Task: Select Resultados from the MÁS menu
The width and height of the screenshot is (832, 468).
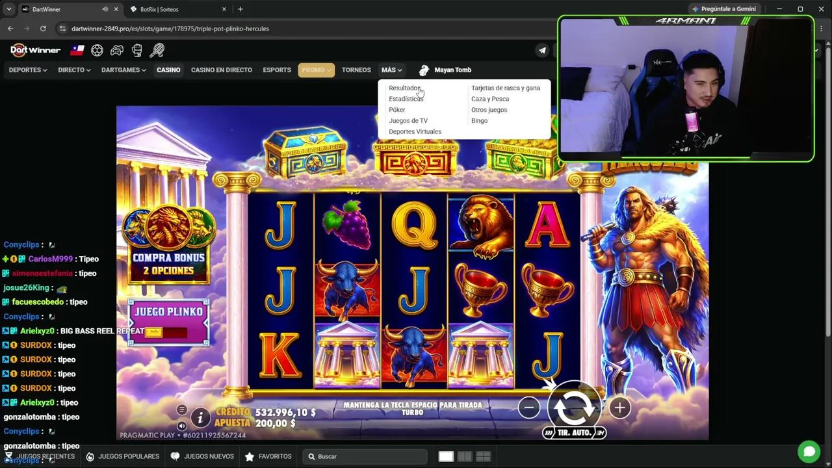Action: pos(404,88)
